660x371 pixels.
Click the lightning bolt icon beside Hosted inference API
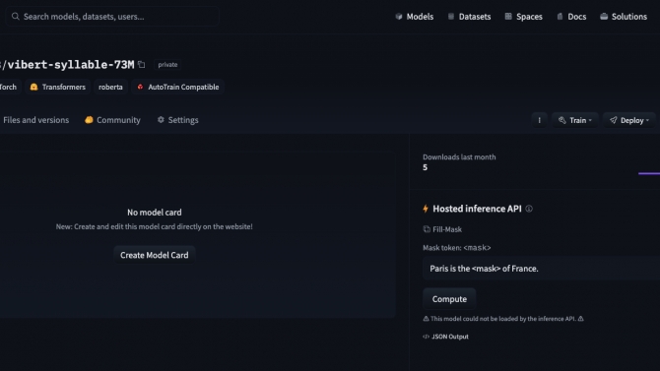[426, 209]
